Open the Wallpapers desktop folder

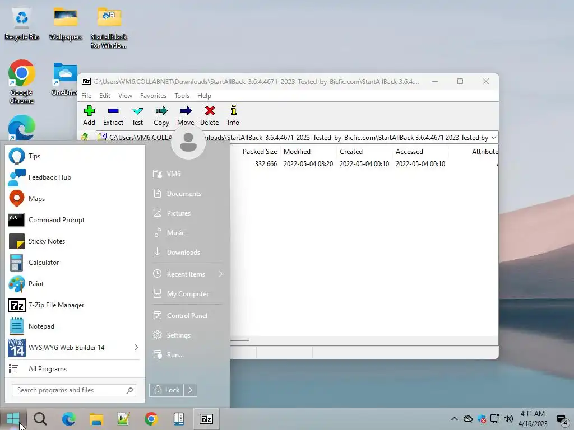click(66, 25)
